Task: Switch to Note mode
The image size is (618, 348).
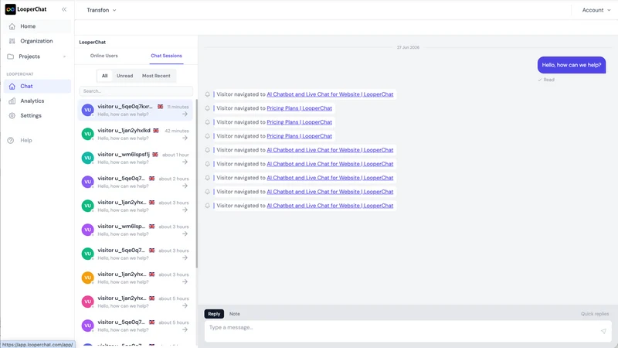Action: [235, 314]
